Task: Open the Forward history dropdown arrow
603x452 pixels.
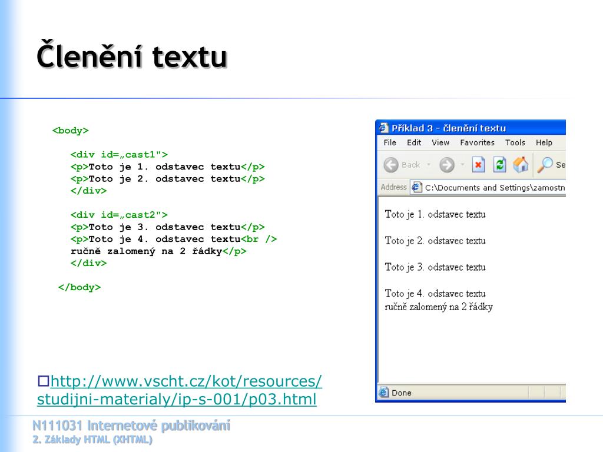Action: click(x=462, y=165)
